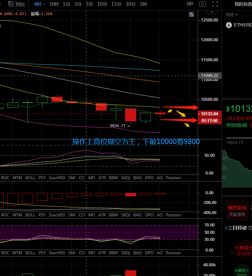Select the 1时 timeframe
Screen dimensions: 252x276
coord(143,4)
